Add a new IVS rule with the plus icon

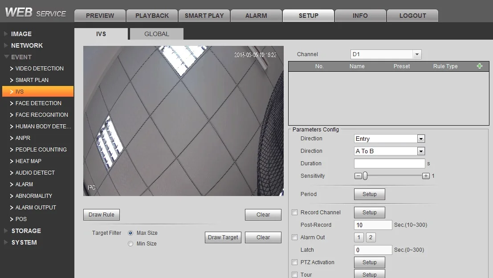[480, 66]
